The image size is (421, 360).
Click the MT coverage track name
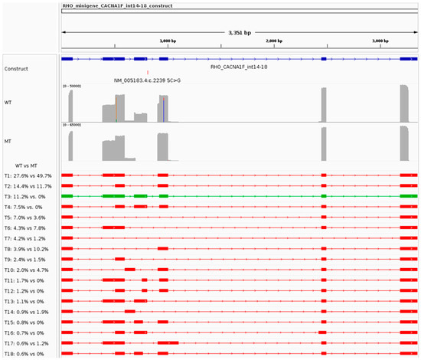coord(8,141)
